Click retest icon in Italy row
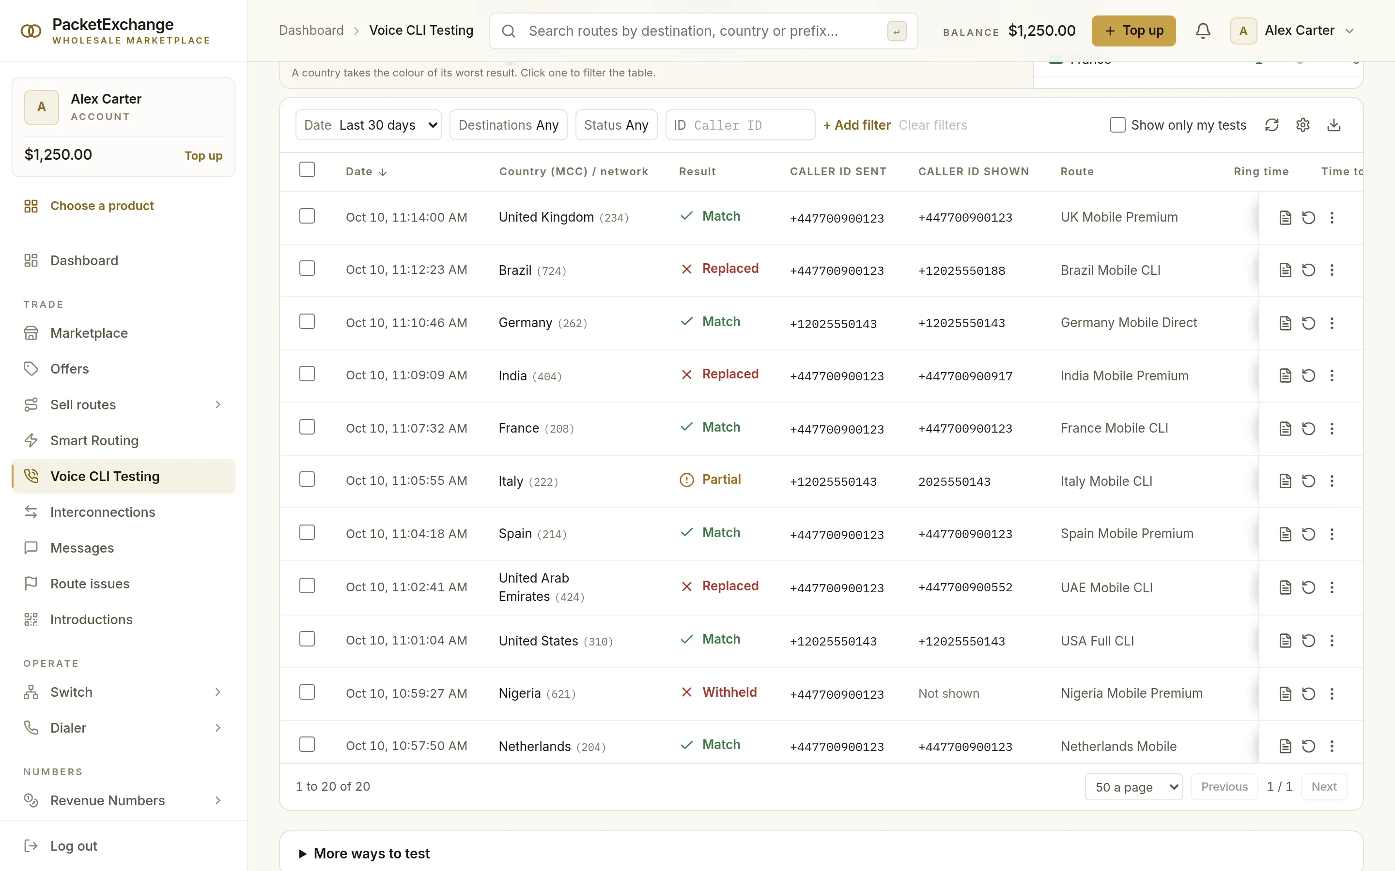1395x871 pixels. click(x=1308, y=481)
